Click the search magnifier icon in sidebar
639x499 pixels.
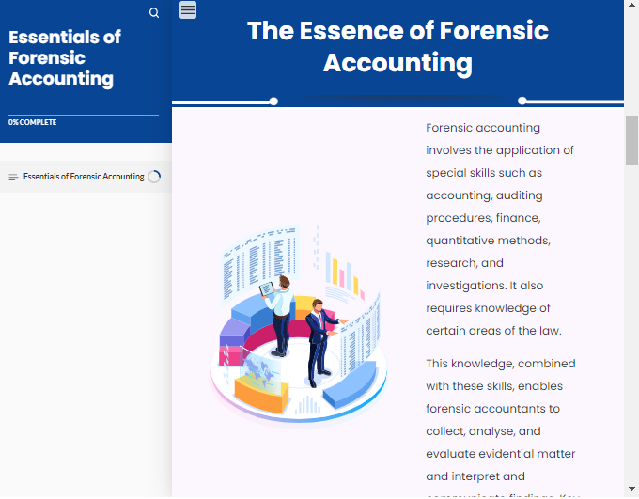[154, 13]
